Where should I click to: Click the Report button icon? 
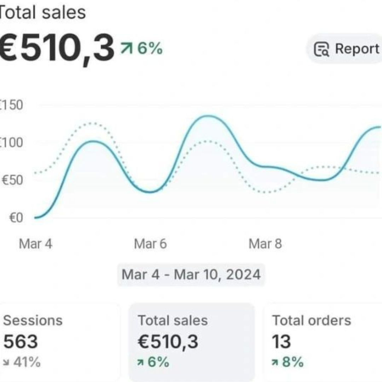pos(322,49)
